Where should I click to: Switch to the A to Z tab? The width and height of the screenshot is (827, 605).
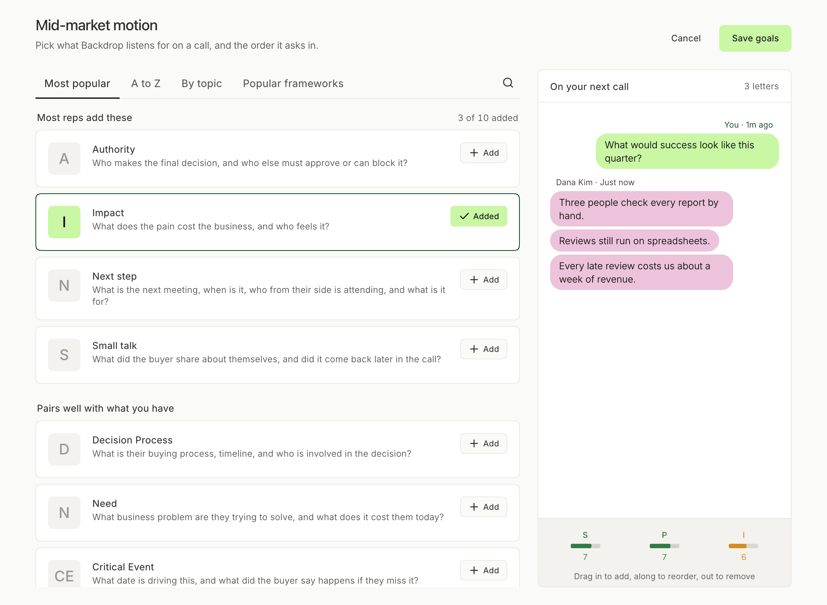pyautogui.click(x=146, y=83)
